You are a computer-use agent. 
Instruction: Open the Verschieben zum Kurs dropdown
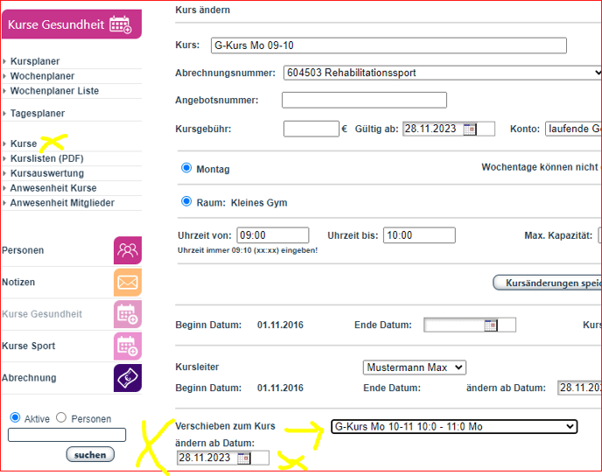(454, 426)
